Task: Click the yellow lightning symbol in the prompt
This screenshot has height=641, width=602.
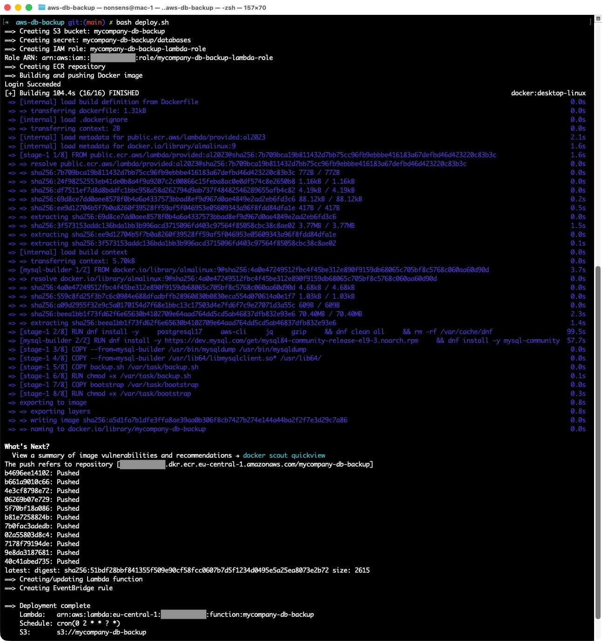Action: 110,22
